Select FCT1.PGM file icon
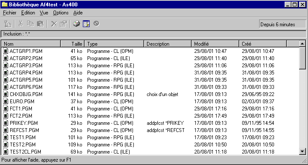 click(x=6, y=109)
